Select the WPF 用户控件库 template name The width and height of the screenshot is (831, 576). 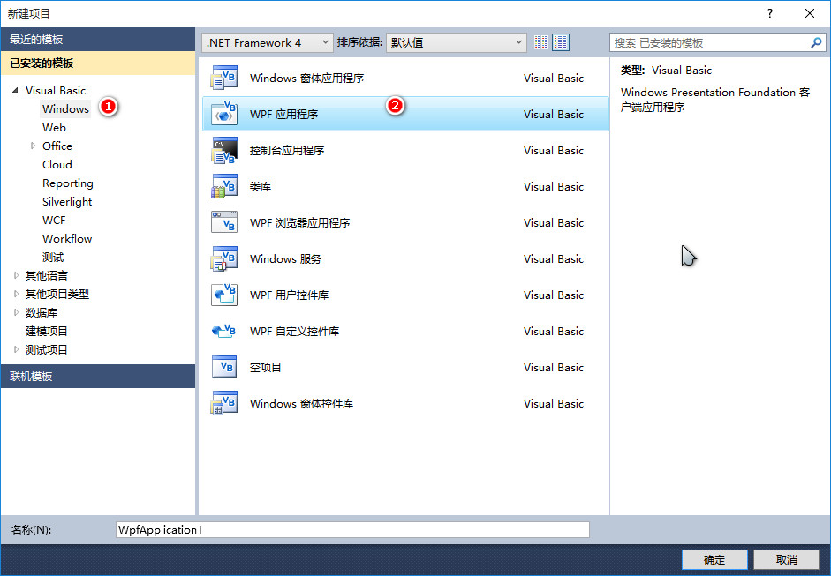pyautogui.click(x=290, y=295)
